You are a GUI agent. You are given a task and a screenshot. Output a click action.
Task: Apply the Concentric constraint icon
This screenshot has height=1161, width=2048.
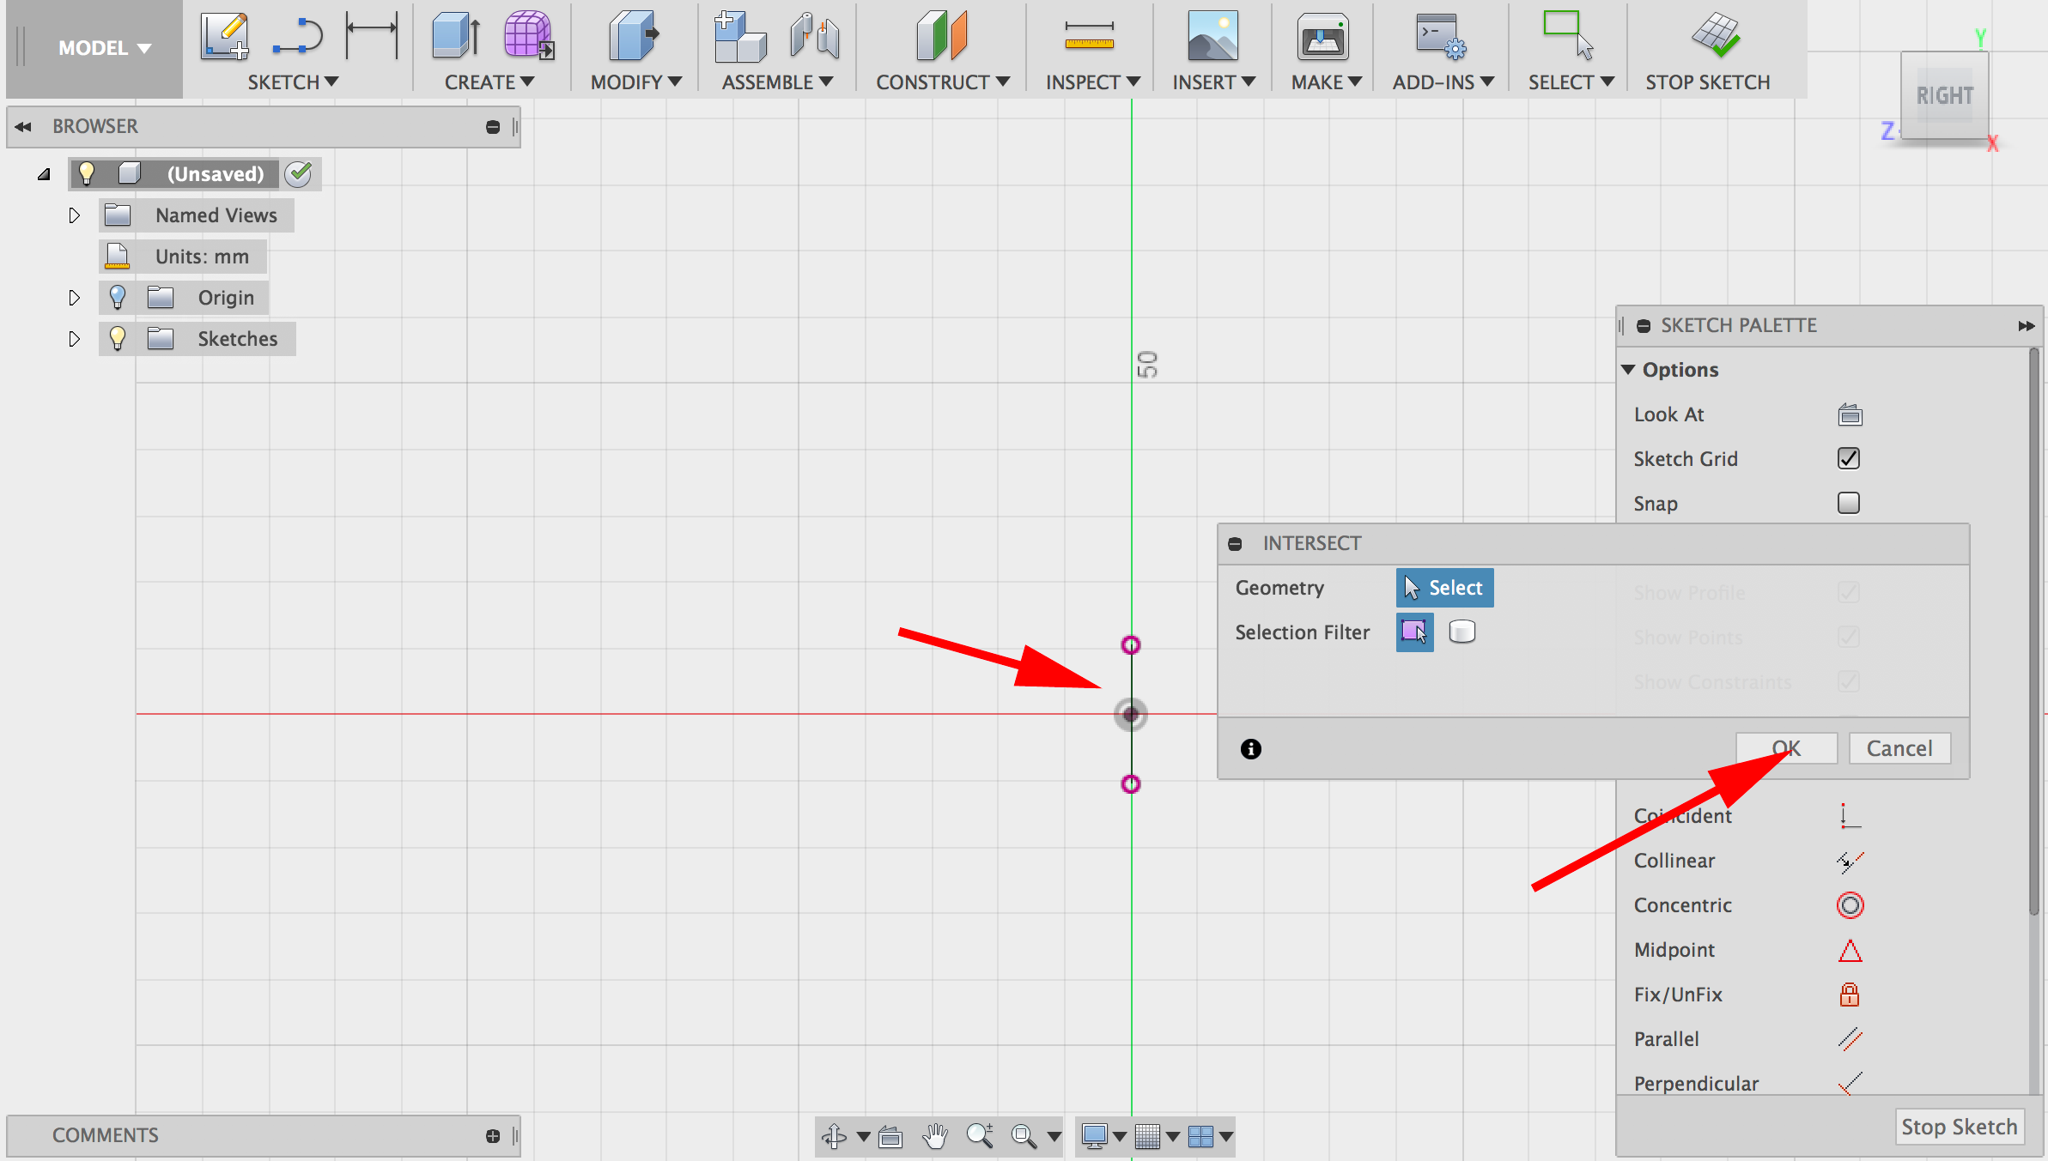tap(1850, 905)
